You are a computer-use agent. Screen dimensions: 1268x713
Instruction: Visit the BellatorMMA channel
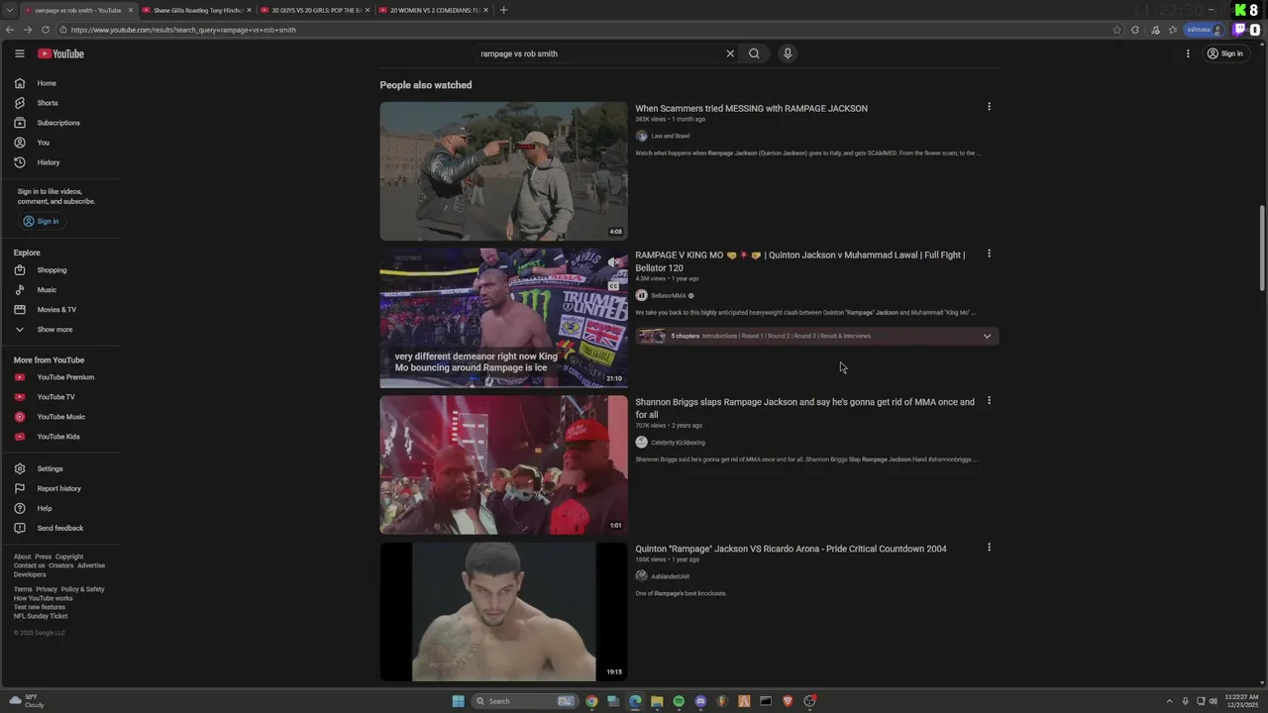pos(668,295)
